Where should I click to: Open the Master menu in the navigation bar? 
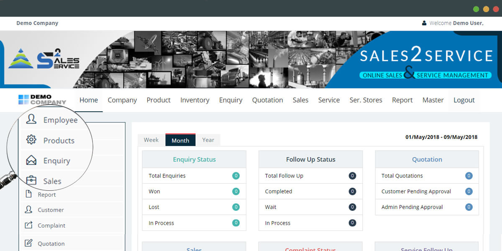point(433,100)
